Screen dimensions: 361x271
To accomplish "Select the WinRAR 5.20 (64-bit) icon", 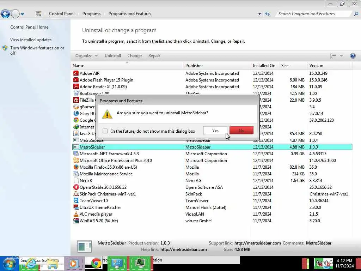I will [76, 221].
